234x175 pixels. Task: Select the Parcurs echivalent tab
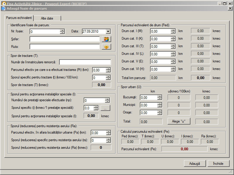tap(19, 18)
